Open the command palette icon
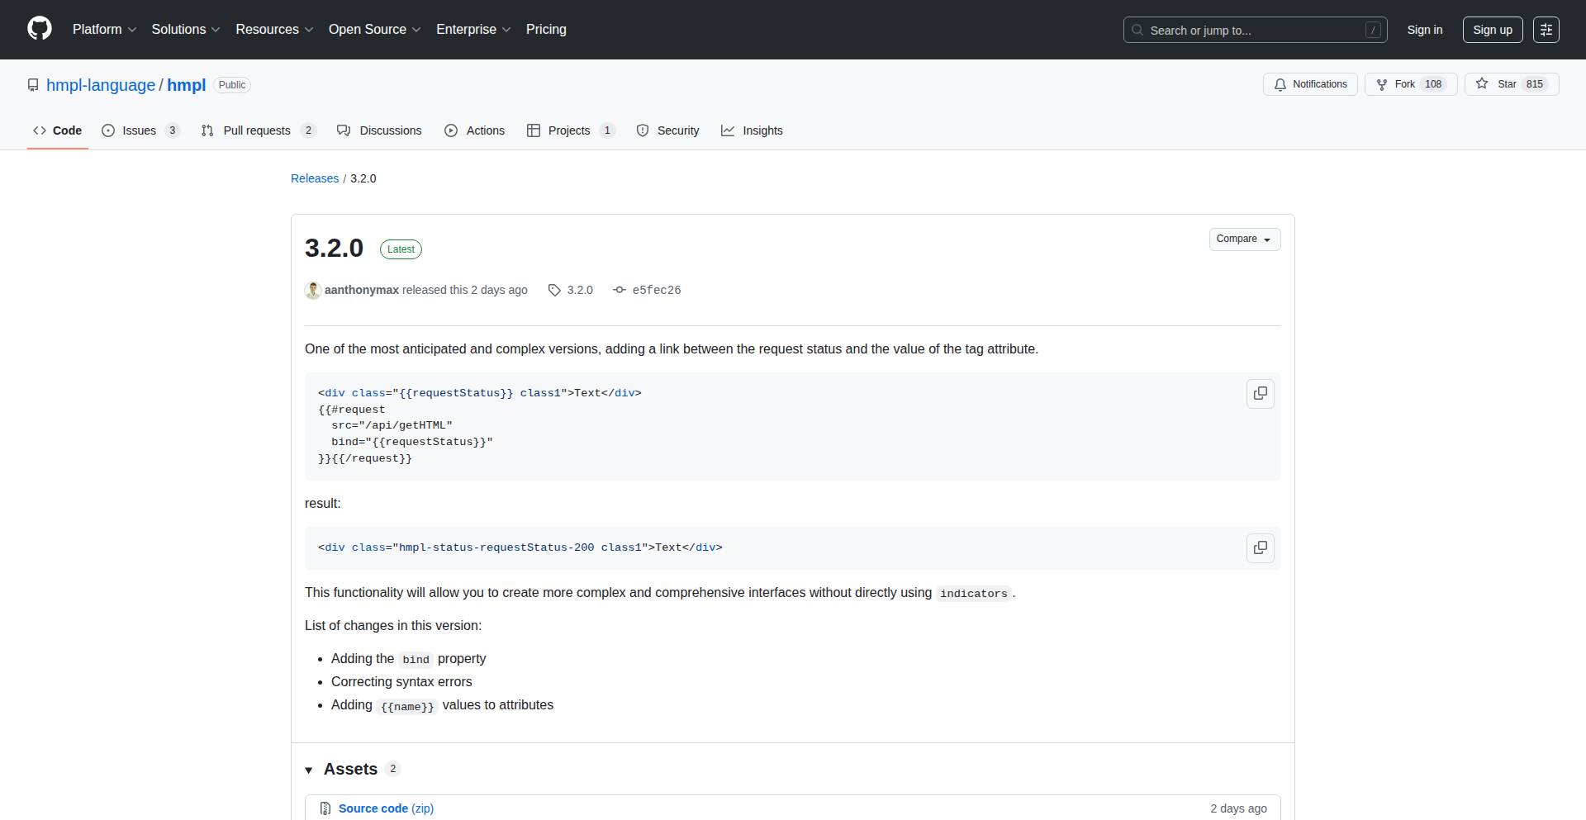 [x=1546, y=29]
